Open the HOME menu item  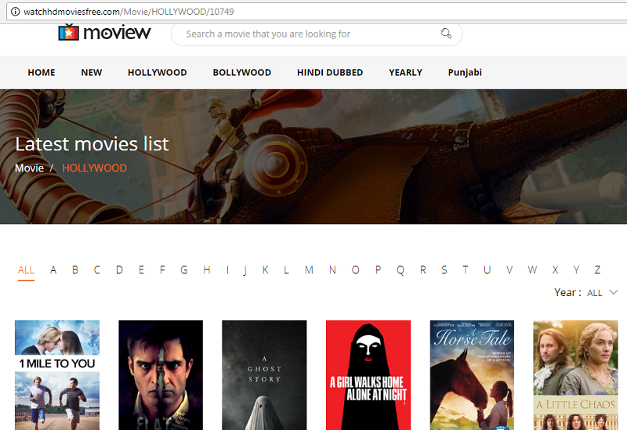pyautogui.click(x=42, y=72)
